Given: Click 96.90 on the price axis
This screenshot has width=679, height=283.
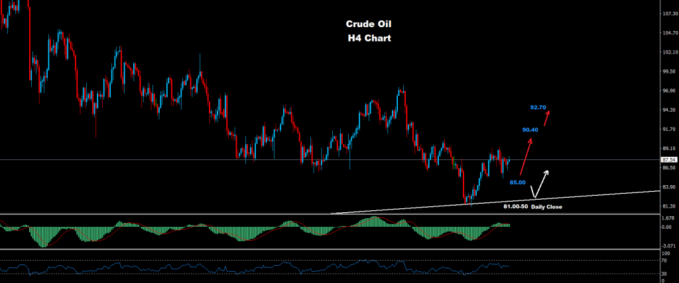Looking at the screenshot, I should [x=670, y=91].
